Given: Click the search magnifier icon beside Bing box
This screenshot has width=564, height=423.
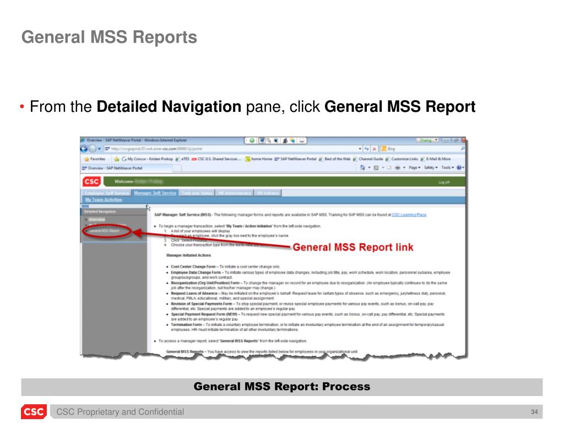Looking at the screenshot, I should click(x=463, y=149).
